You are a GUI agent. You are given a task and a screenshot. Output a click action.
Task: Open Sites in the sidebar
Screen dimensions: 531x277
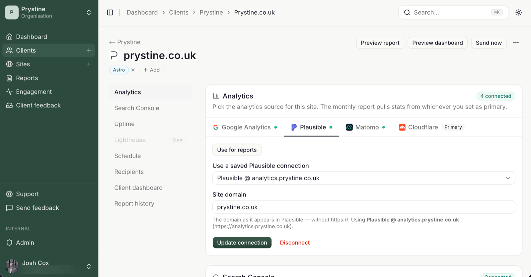[x=48, y=64]
